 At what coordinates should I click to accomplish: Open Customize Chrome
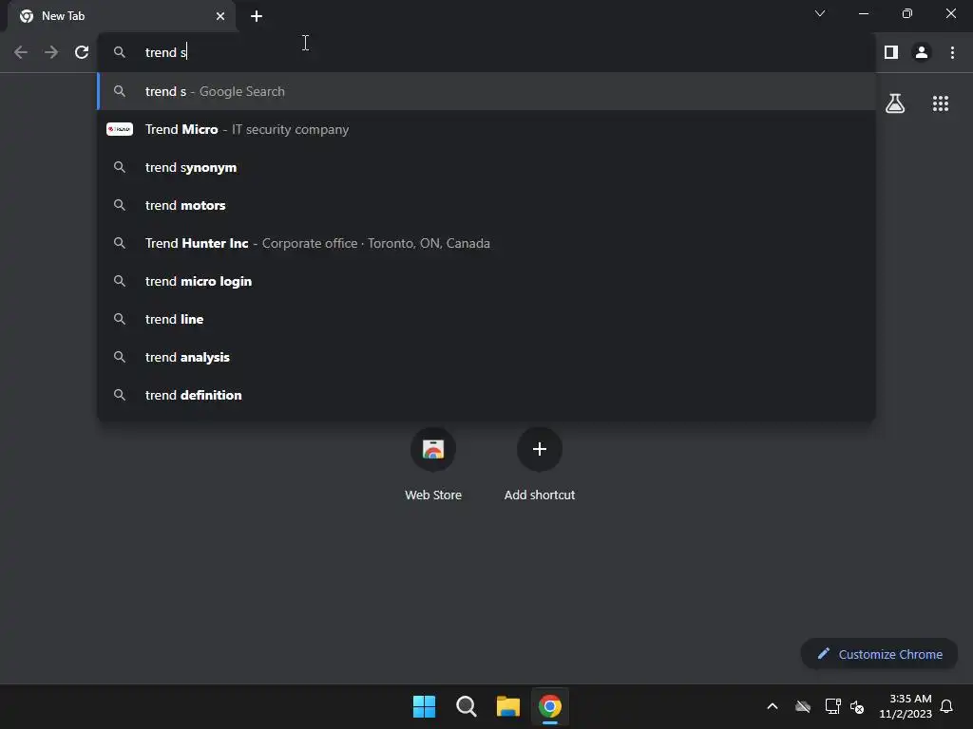point(879,654)
